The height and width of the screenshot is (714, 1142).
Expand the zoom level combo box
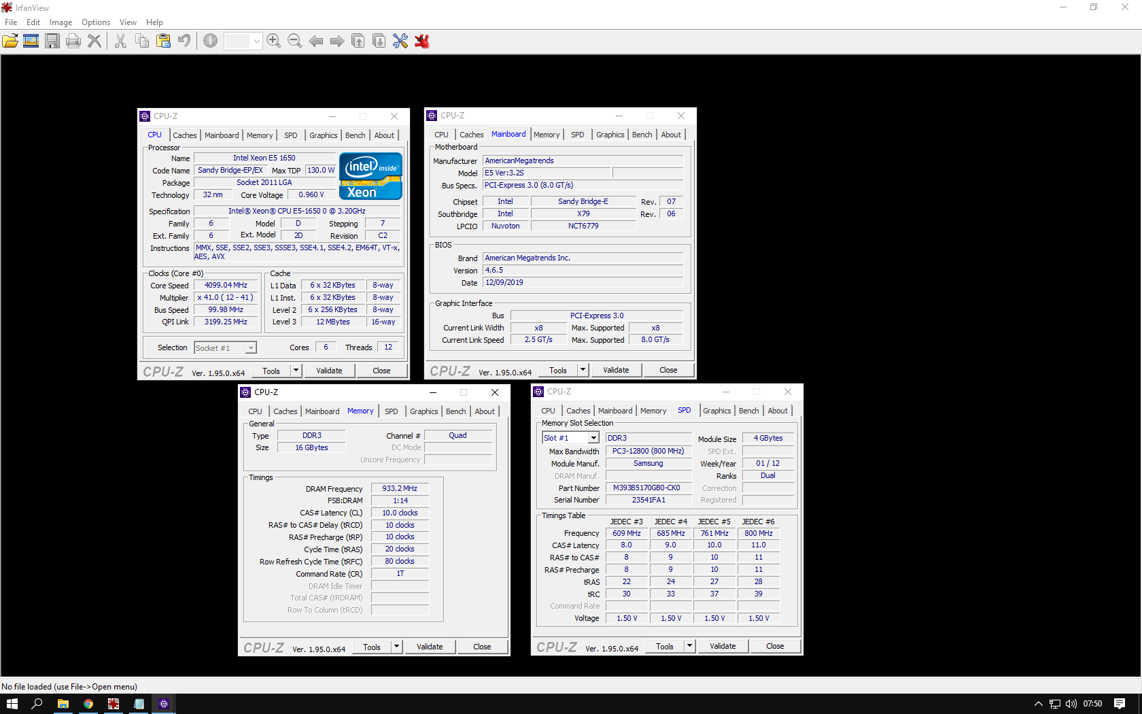[x=256, y=41]
